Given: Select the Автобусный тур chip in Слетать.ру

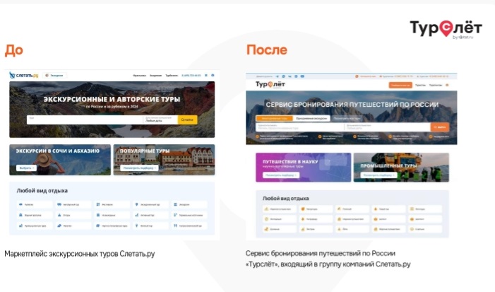Looking at the screenshot, I should pos(73,205).
